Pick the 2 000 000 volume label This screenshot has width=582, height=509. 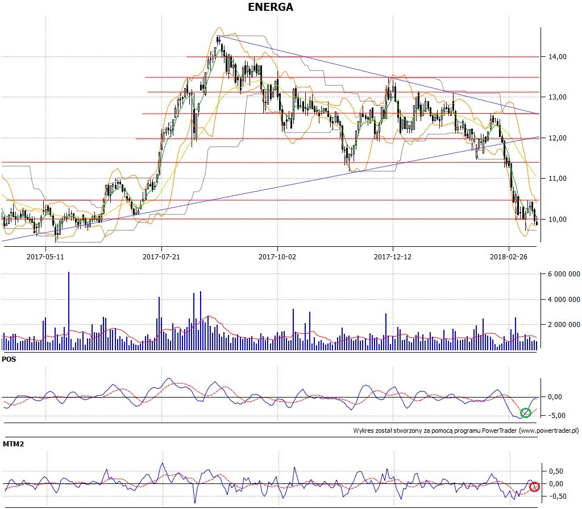click(x=564, y=325)
